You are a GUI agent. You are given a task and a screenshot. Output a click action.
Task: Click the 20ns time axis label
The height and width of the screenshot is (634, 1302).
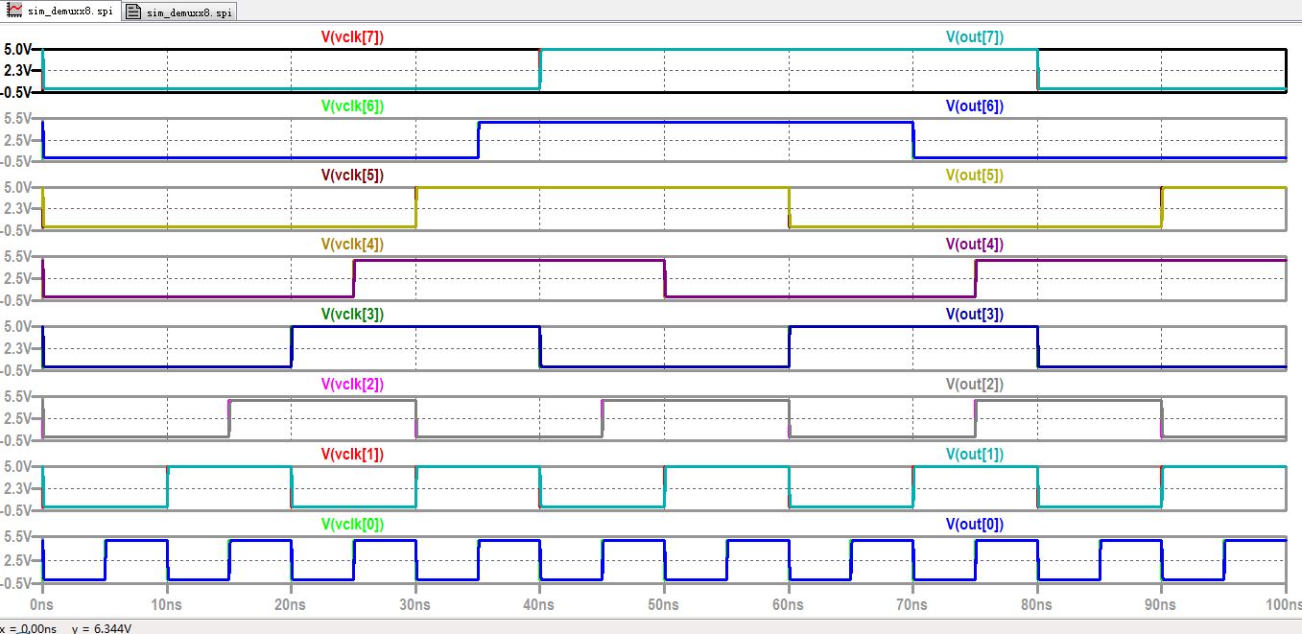(291, 605)
